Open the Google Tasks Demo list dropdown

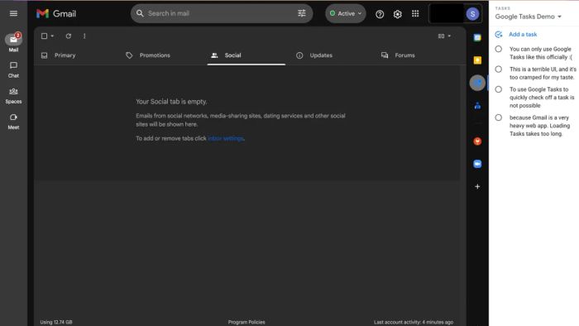(x=528, y=17)
